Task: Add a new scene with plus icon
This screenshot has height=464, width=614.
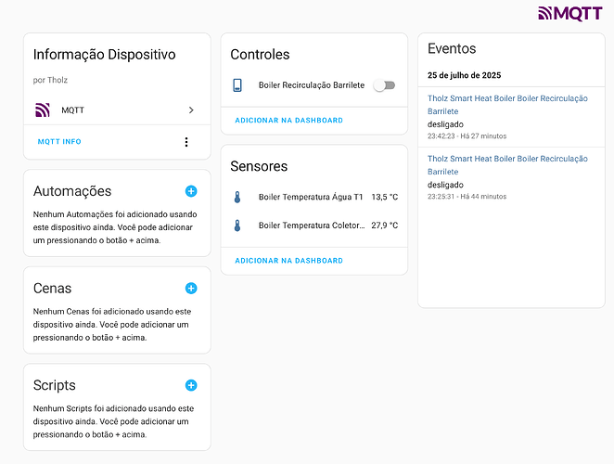Action: [191, 289]
